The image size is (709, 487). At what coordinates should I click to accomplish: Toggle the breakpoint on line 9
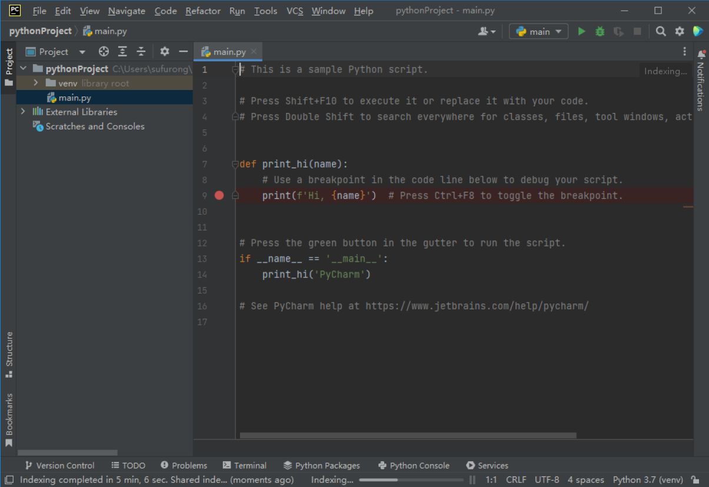tap(219, 195)
